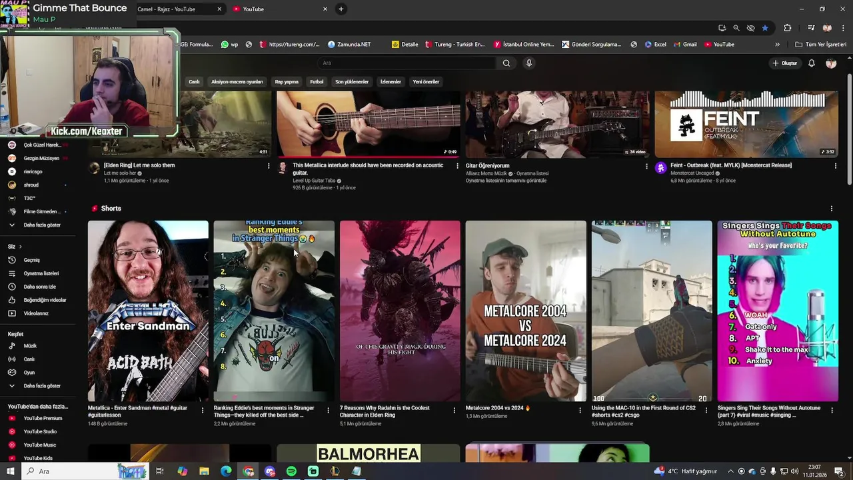Open the Spotify icon in the taskbar
853x480 pixels.
[291, 471]
